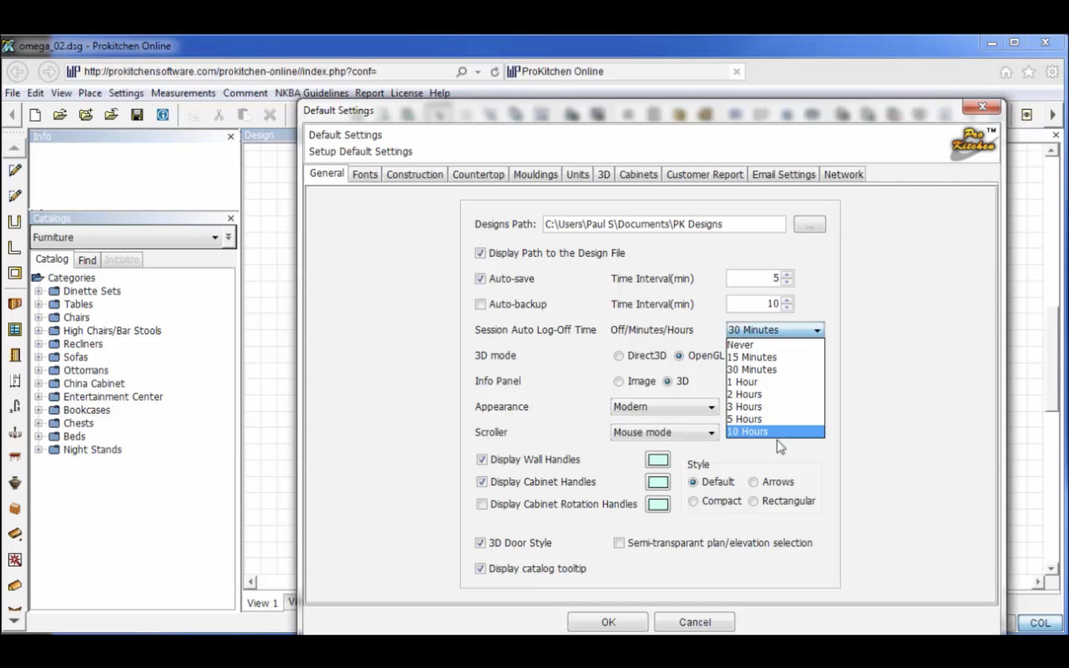Open the Network tab
The width and height of the screenshot is (1069, 668).
pyautogui.click(x=843, y=174)
